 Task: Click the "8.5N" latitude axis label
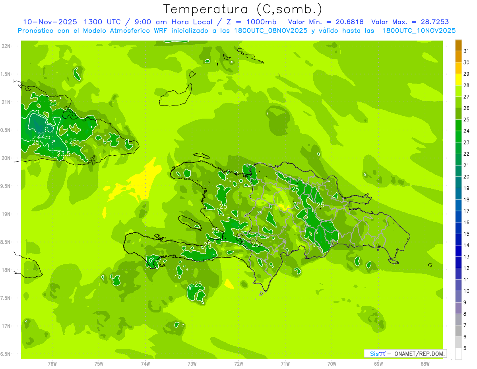coord(6,242)
